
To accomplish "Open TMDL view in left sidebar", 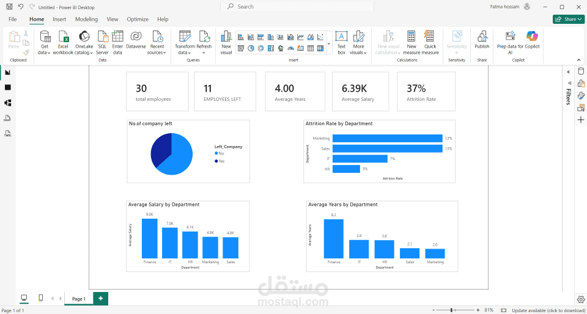I will [x=8, y=133].
